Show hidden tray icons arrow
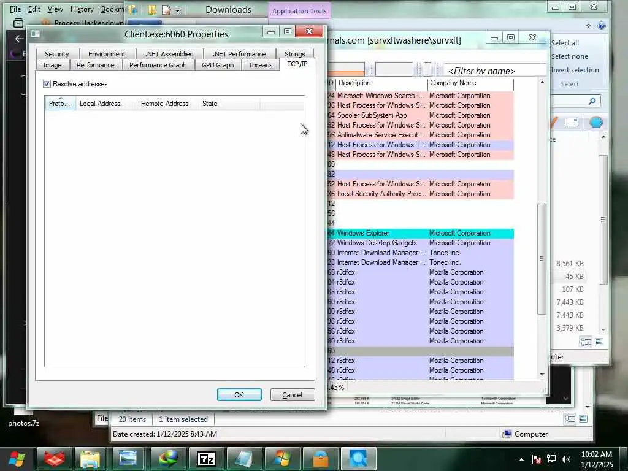 (x=521, y=459)
